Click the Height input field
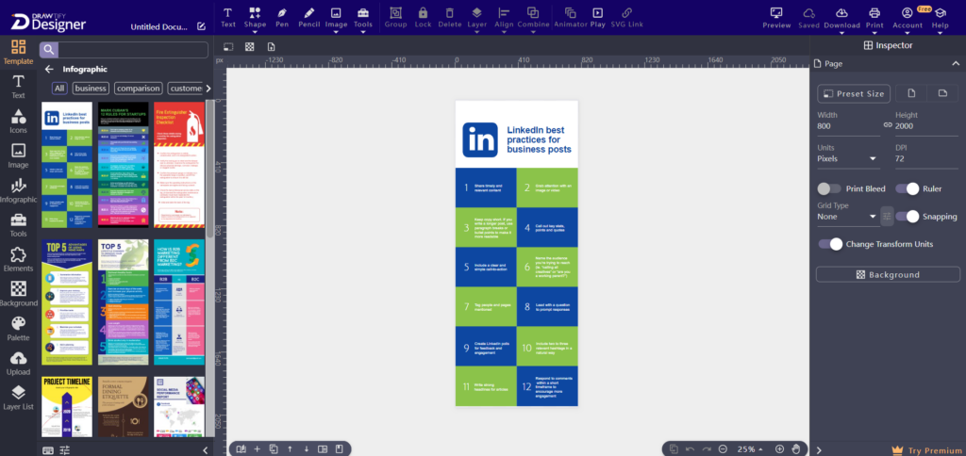 pos(926,126)
